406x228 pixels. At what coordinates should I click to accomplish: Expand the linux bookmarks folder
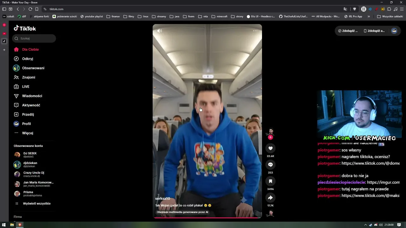pos(143,16)
